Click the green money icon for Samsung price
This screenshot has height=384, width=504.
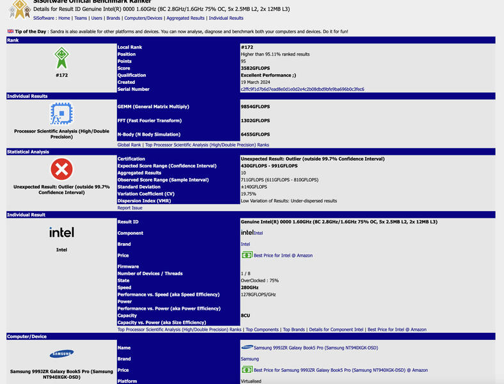pyautogui.click(x=247, y=370)
